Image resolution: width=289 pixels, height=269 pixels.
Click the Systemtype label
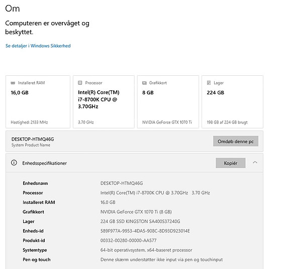(x=35, y=250)
